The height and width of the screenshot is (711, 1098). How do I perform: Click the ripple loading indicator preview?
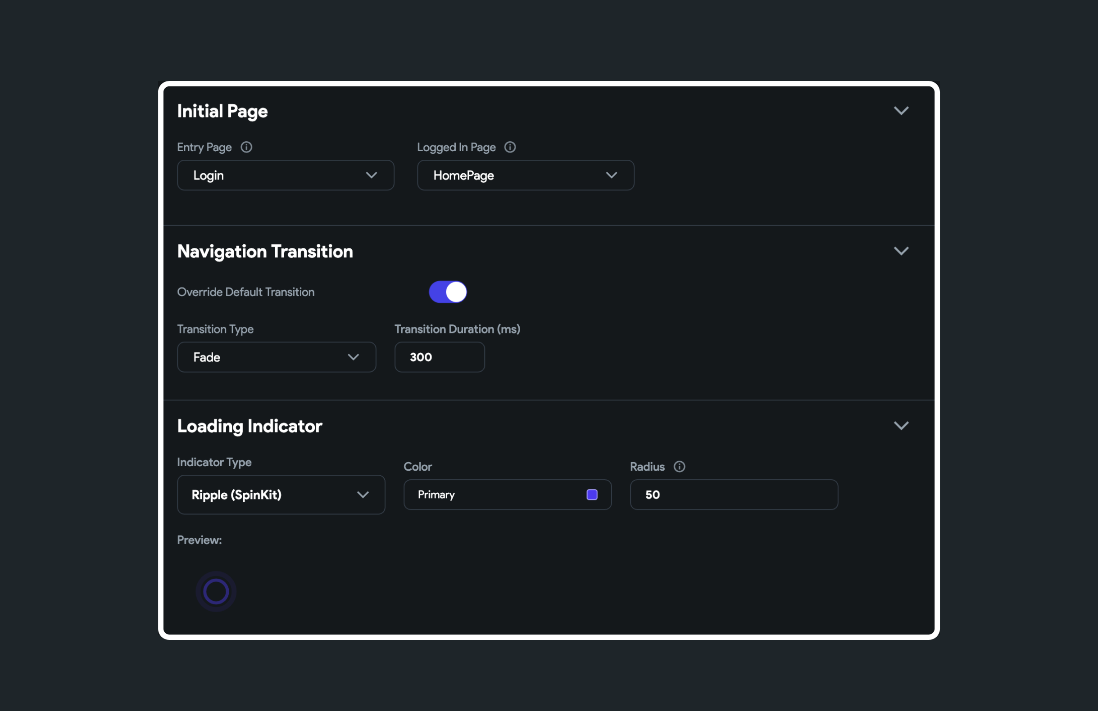coord(216,592)
